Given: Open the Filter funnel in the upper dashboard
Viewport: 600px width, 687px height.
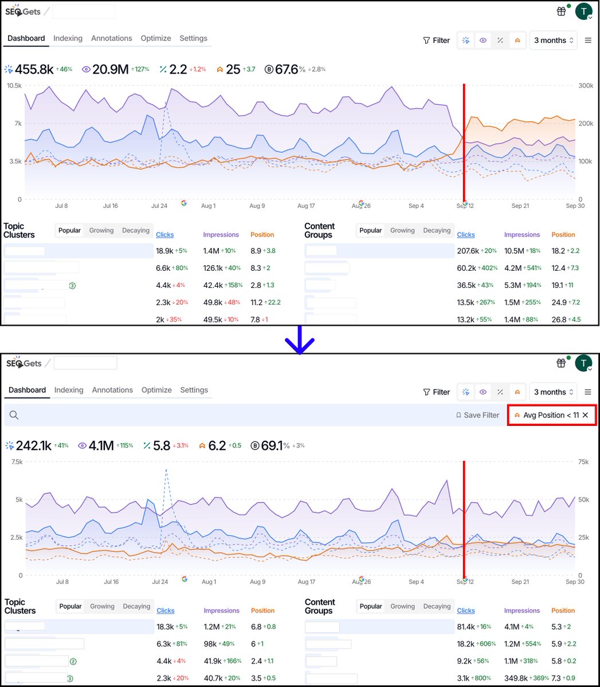Looking at the screenshot, I should click(436, 41).
